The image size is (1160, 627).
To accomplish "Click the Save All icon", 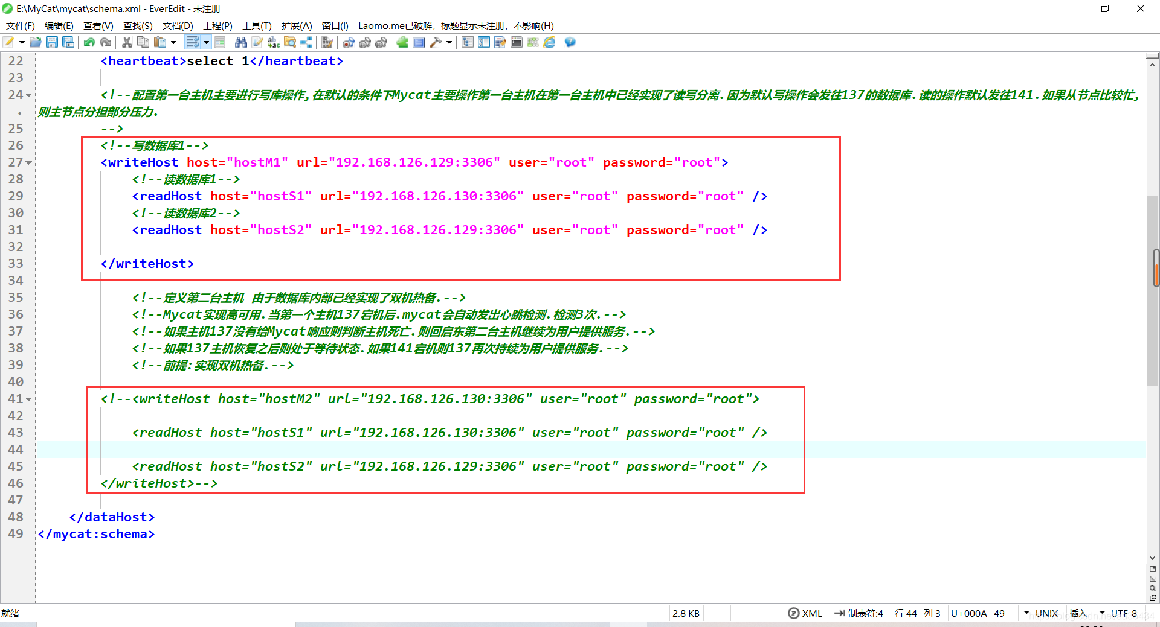I will pyautogui.click(x=68, y=42).
